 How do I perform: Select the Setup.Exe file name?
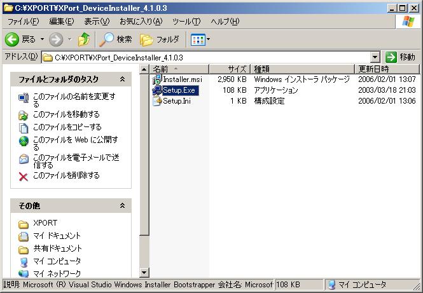[180, 90]
